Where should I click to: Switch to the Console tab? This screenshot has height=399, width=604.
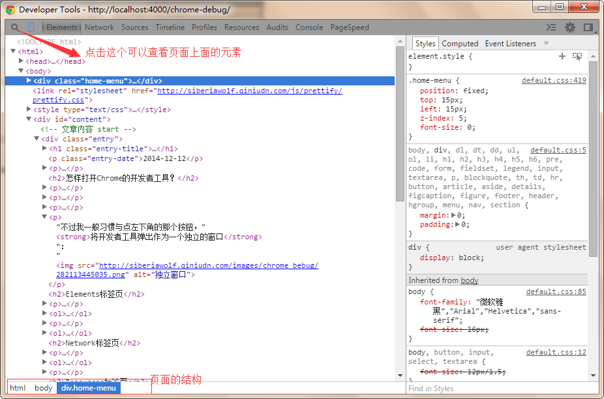309,27
